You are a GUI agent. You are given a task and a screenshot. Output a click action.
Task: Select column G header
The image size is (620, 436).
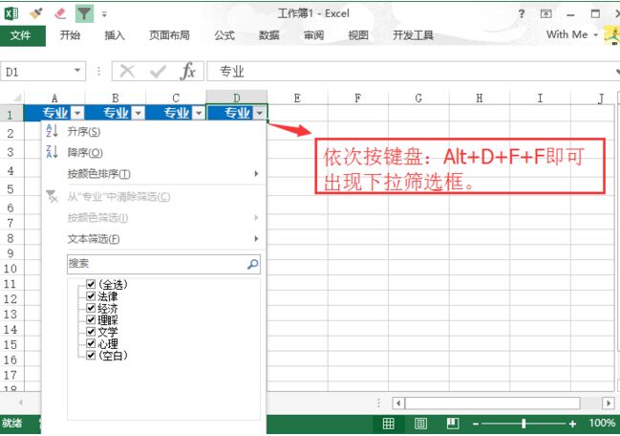pos(418,98)
